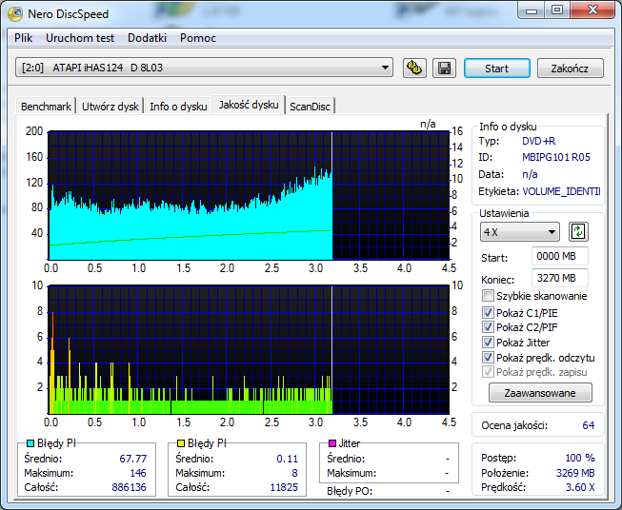Switch to the Utwórz dysk tab
The width and height of the screenshot is (622, 510).
pyautogui.click(x=110, y=107)
